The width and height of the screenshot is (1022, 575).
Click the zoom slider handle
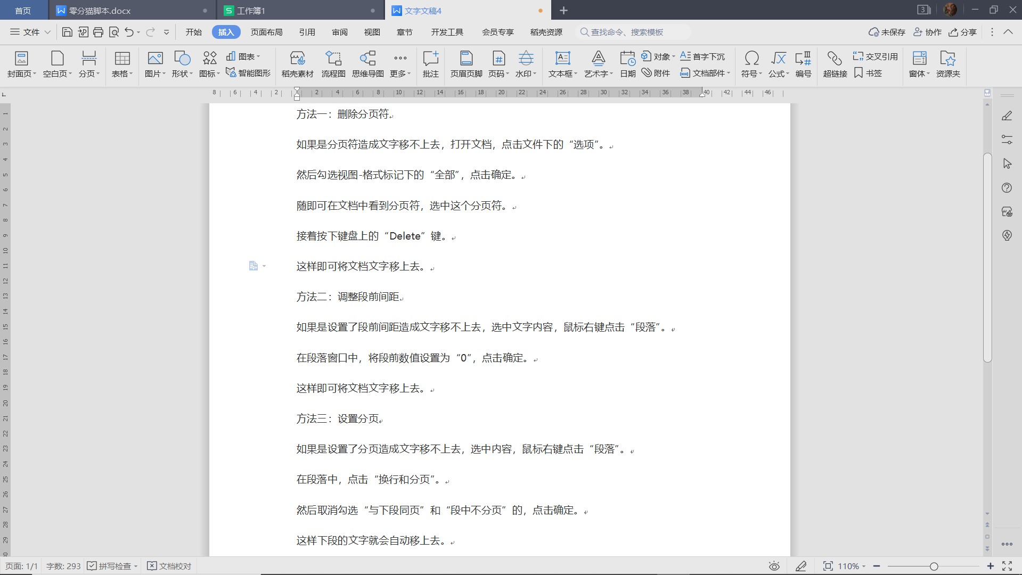click(934, 566)
